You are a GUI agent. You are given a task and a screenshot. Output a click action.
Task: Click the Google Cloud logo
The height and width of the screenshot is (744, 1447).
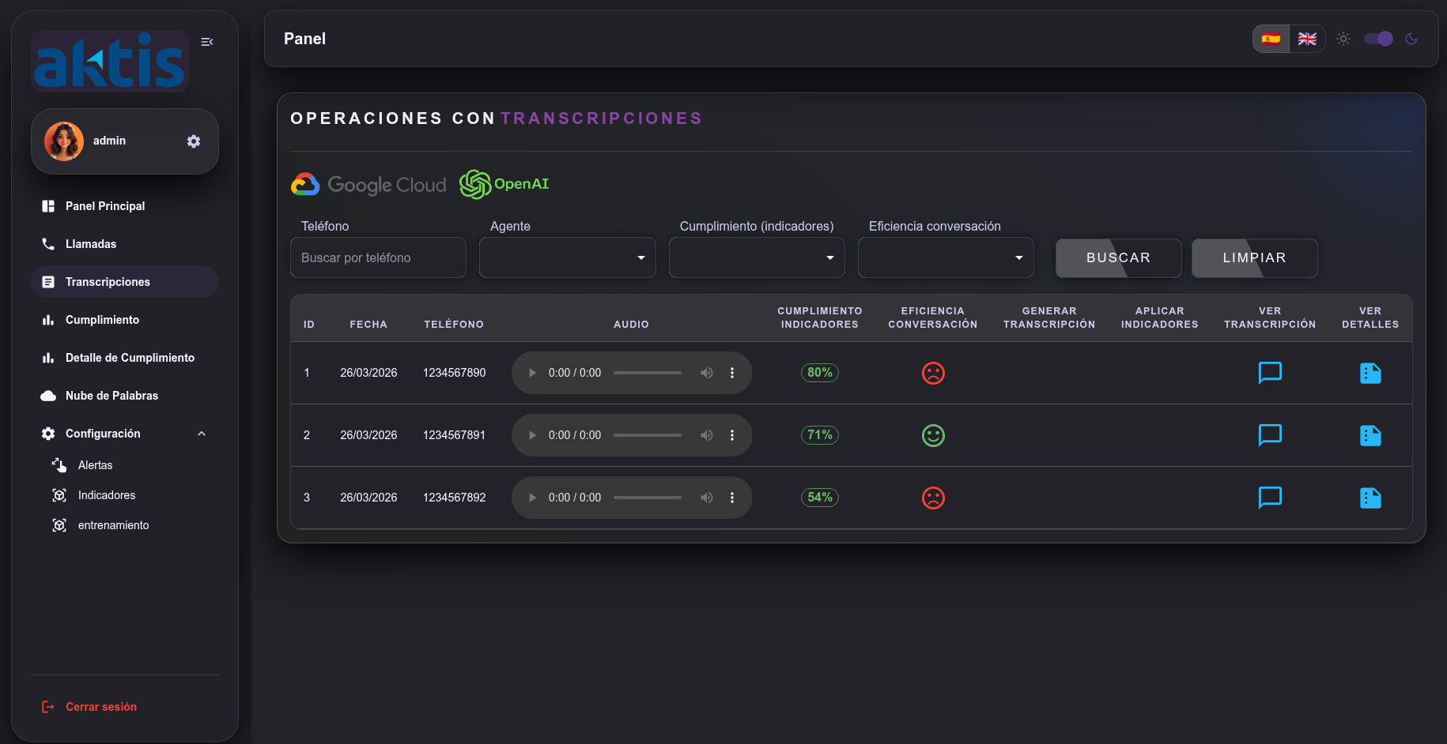pyautogui.click(x=368, y=185)
